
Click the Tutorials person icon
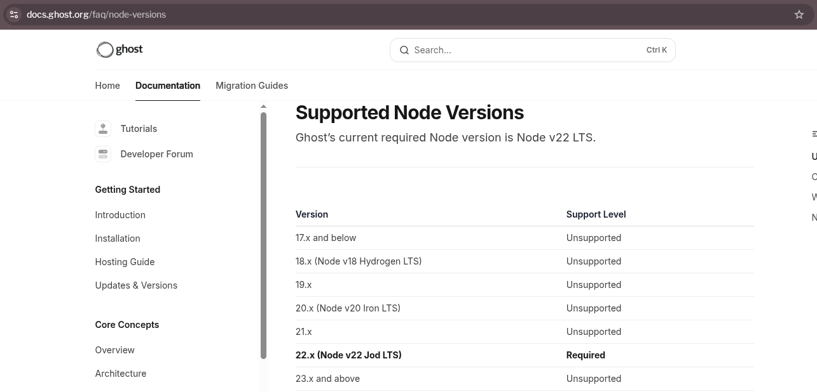pos(103,128)
